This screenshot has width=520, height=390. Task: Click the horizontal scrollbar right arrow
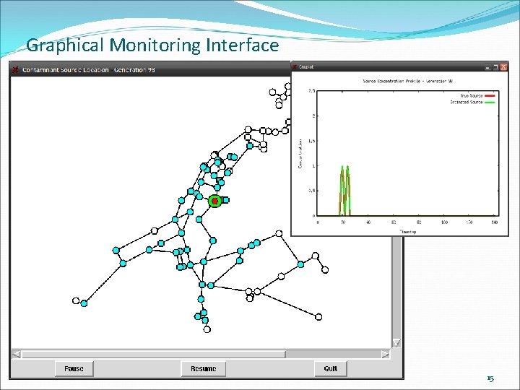pos(386,354)
